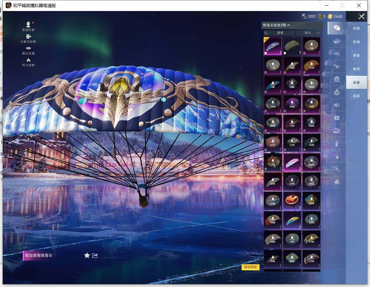370x287 pixels.
Task: Download the teal diamond parachute labeled 381KB
Action: pos(292,259)
